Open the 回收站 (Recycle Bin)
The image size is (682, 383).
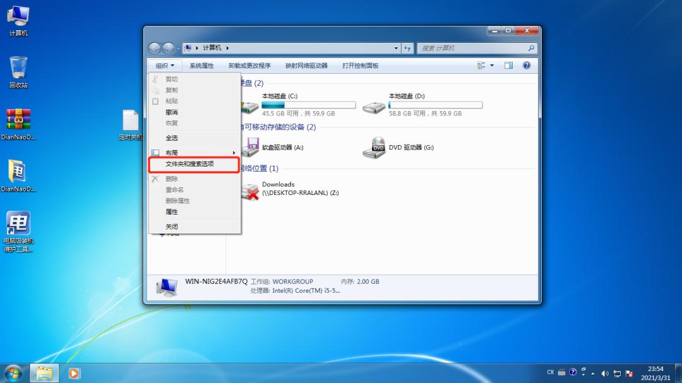(18, 66)
